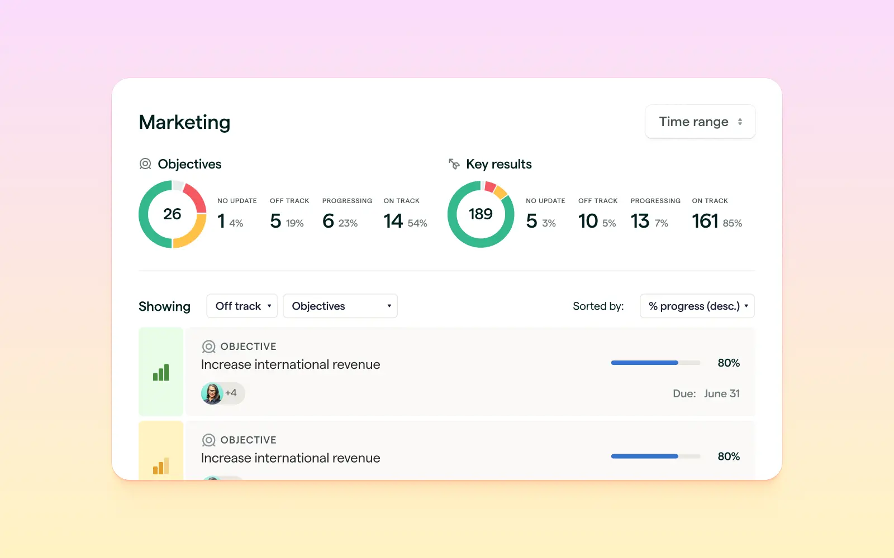This screenshot has height=558, width=894.
Task: Click the 80% progress bar of first objective
Action: click(x=655, y=363)
